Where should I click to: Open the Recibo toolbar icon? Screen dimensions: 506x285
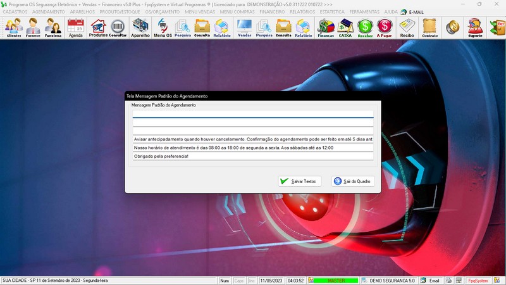[407, 27]
